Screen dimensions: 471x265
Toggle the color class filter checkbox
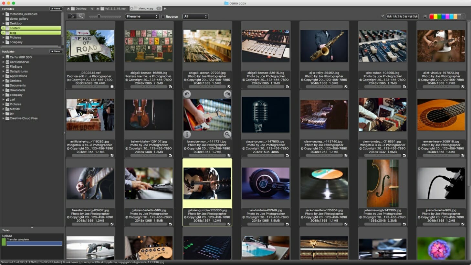(x=425, y=17)
